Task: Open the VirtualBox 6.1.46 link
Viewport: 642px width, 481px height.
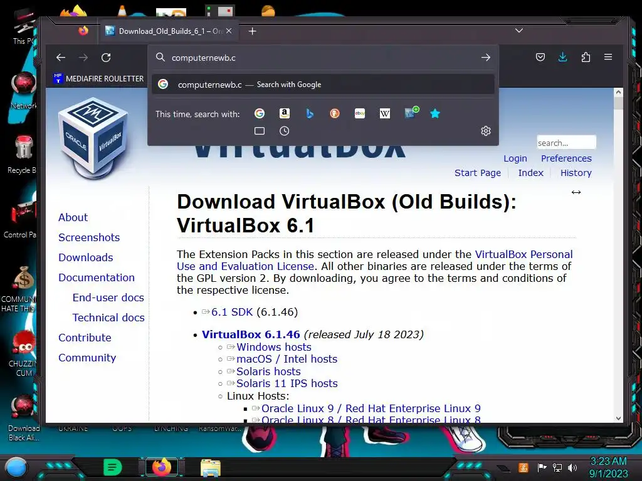Action: 251,334
